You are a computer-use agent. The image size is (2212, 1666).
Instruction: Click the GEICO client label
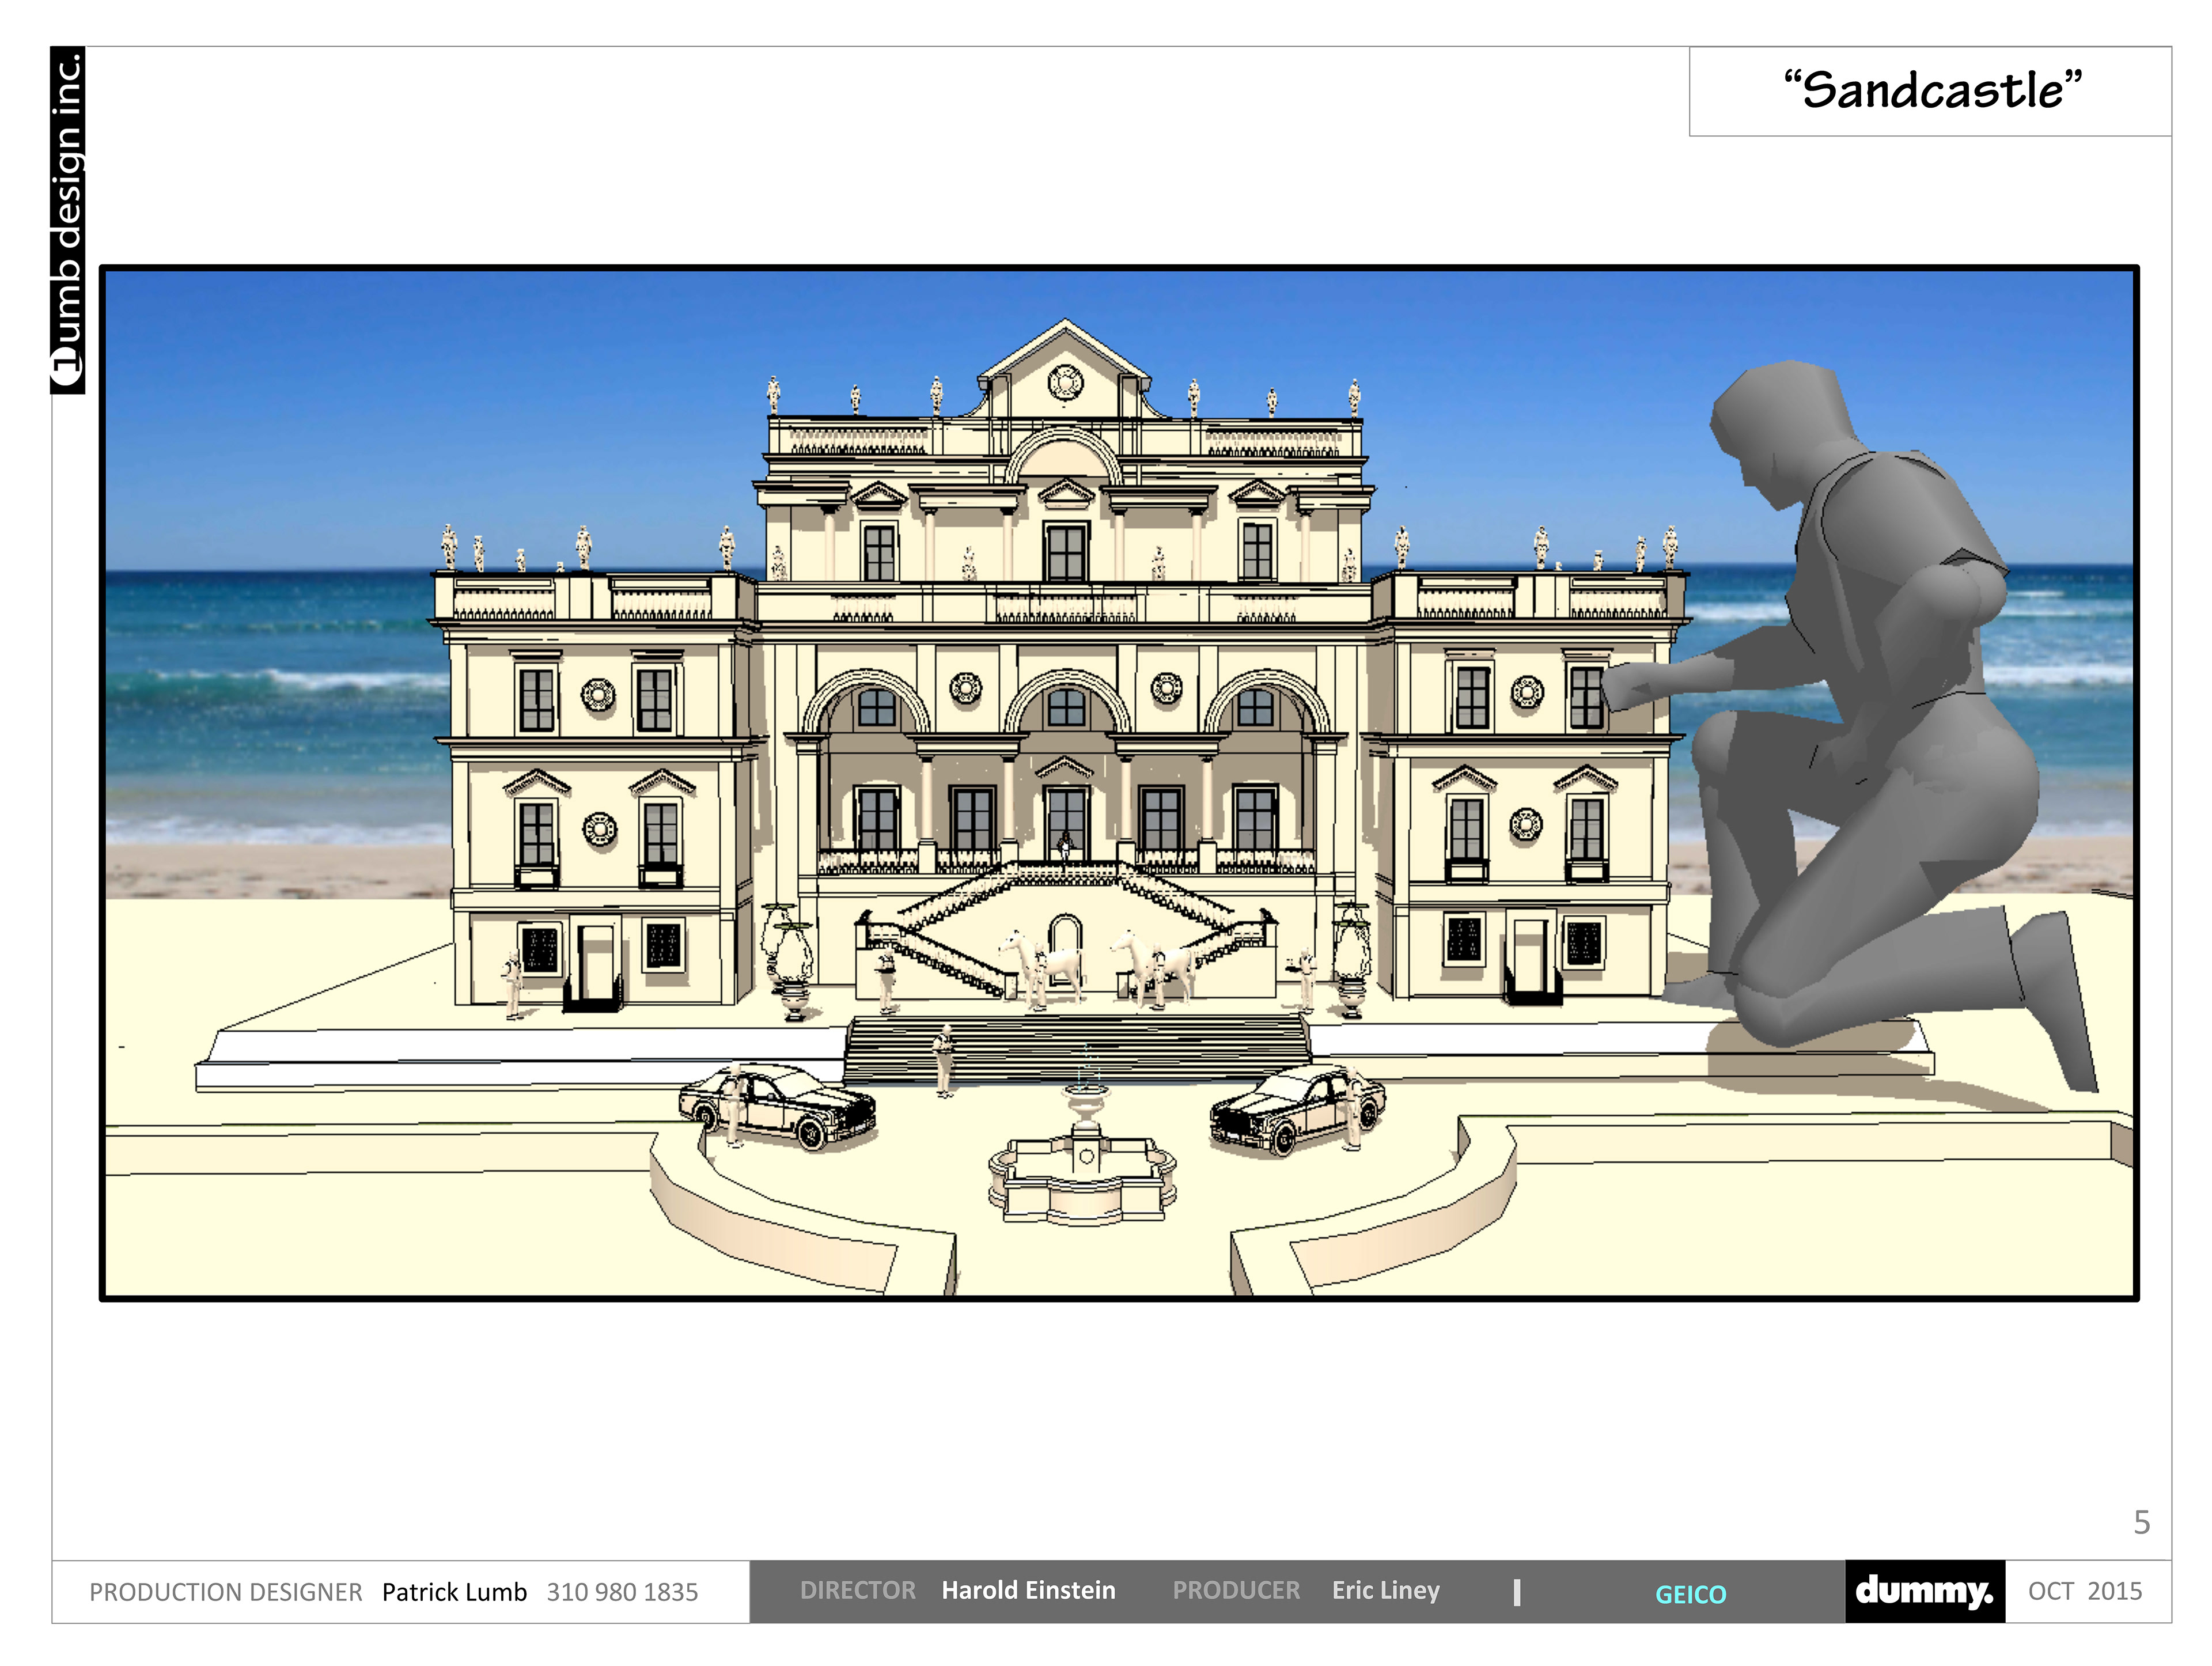[1690, 1594]
